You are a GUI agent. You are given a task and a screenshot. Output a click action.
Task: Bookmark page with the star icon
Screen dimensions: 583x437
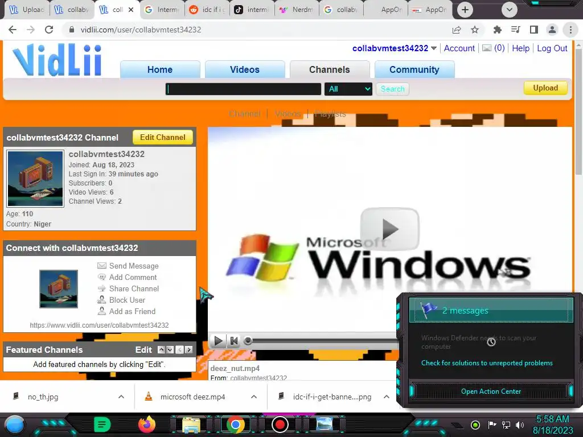(475, 30)
